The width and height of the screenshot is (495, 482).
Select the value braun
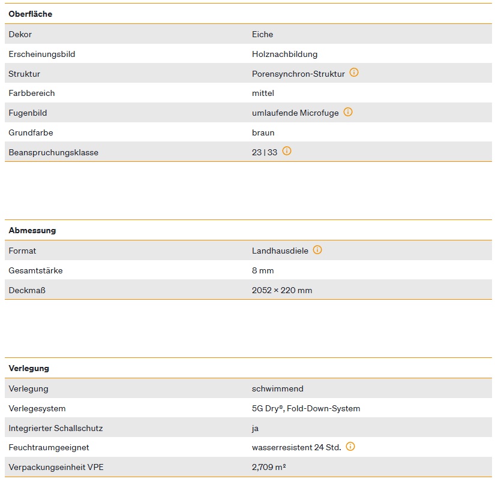click(263, 133)
